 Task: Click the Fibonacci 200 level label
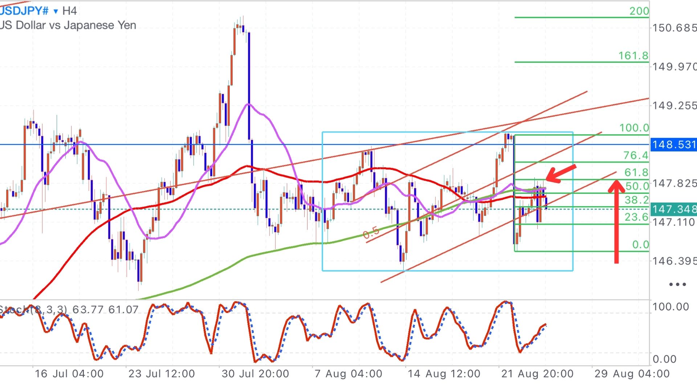coord(639,11)
